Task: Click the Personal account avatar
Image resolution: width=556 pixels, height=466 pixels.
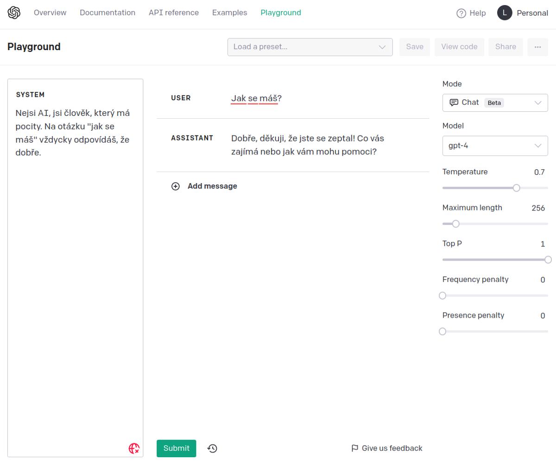Action: pyautogui.click(x=505, y=13)
